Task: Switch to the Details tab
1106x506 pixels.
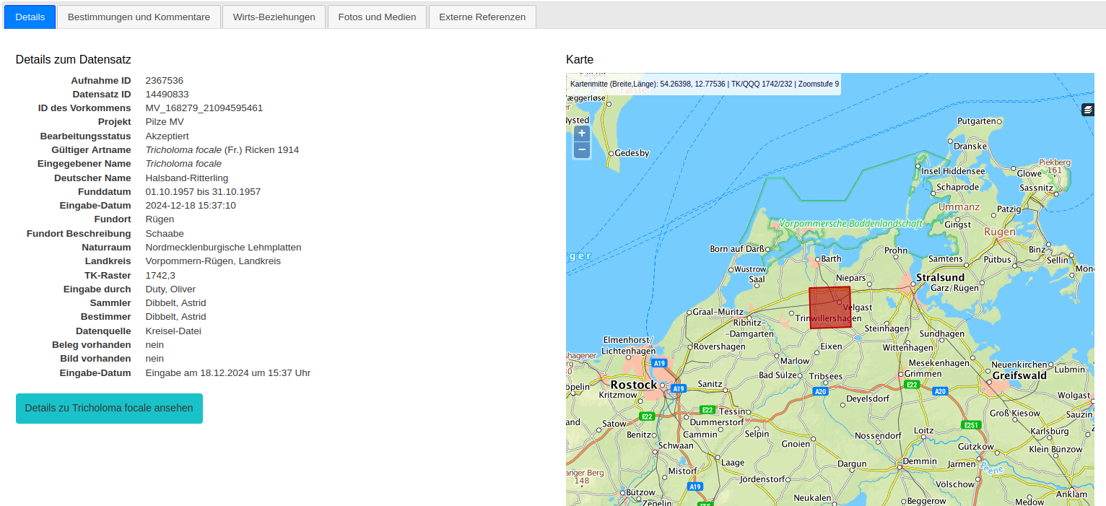Action: point(30,17)
